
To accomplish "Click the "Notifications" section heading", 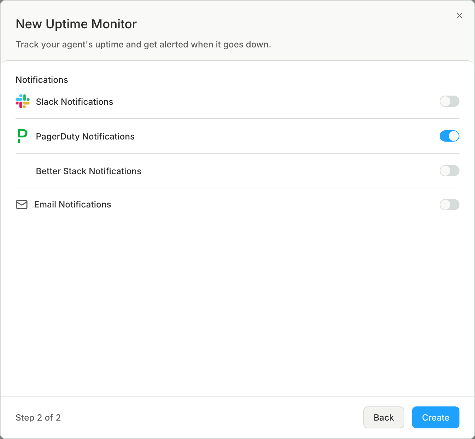I will 42,80.
